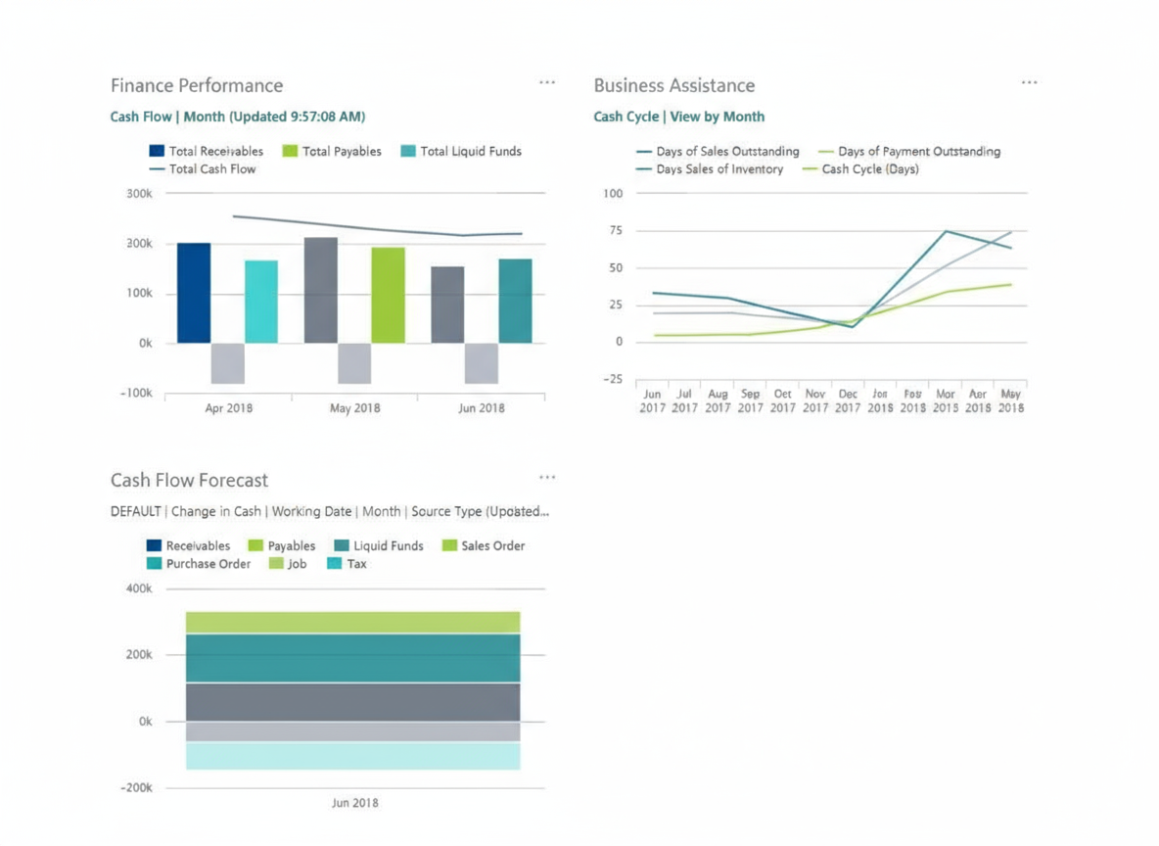Image resolution: width=1159 pixels, height=846 pixels.
Task: Click the Cash Flow | Month subtitle link
Action: [x=237, y=117]
